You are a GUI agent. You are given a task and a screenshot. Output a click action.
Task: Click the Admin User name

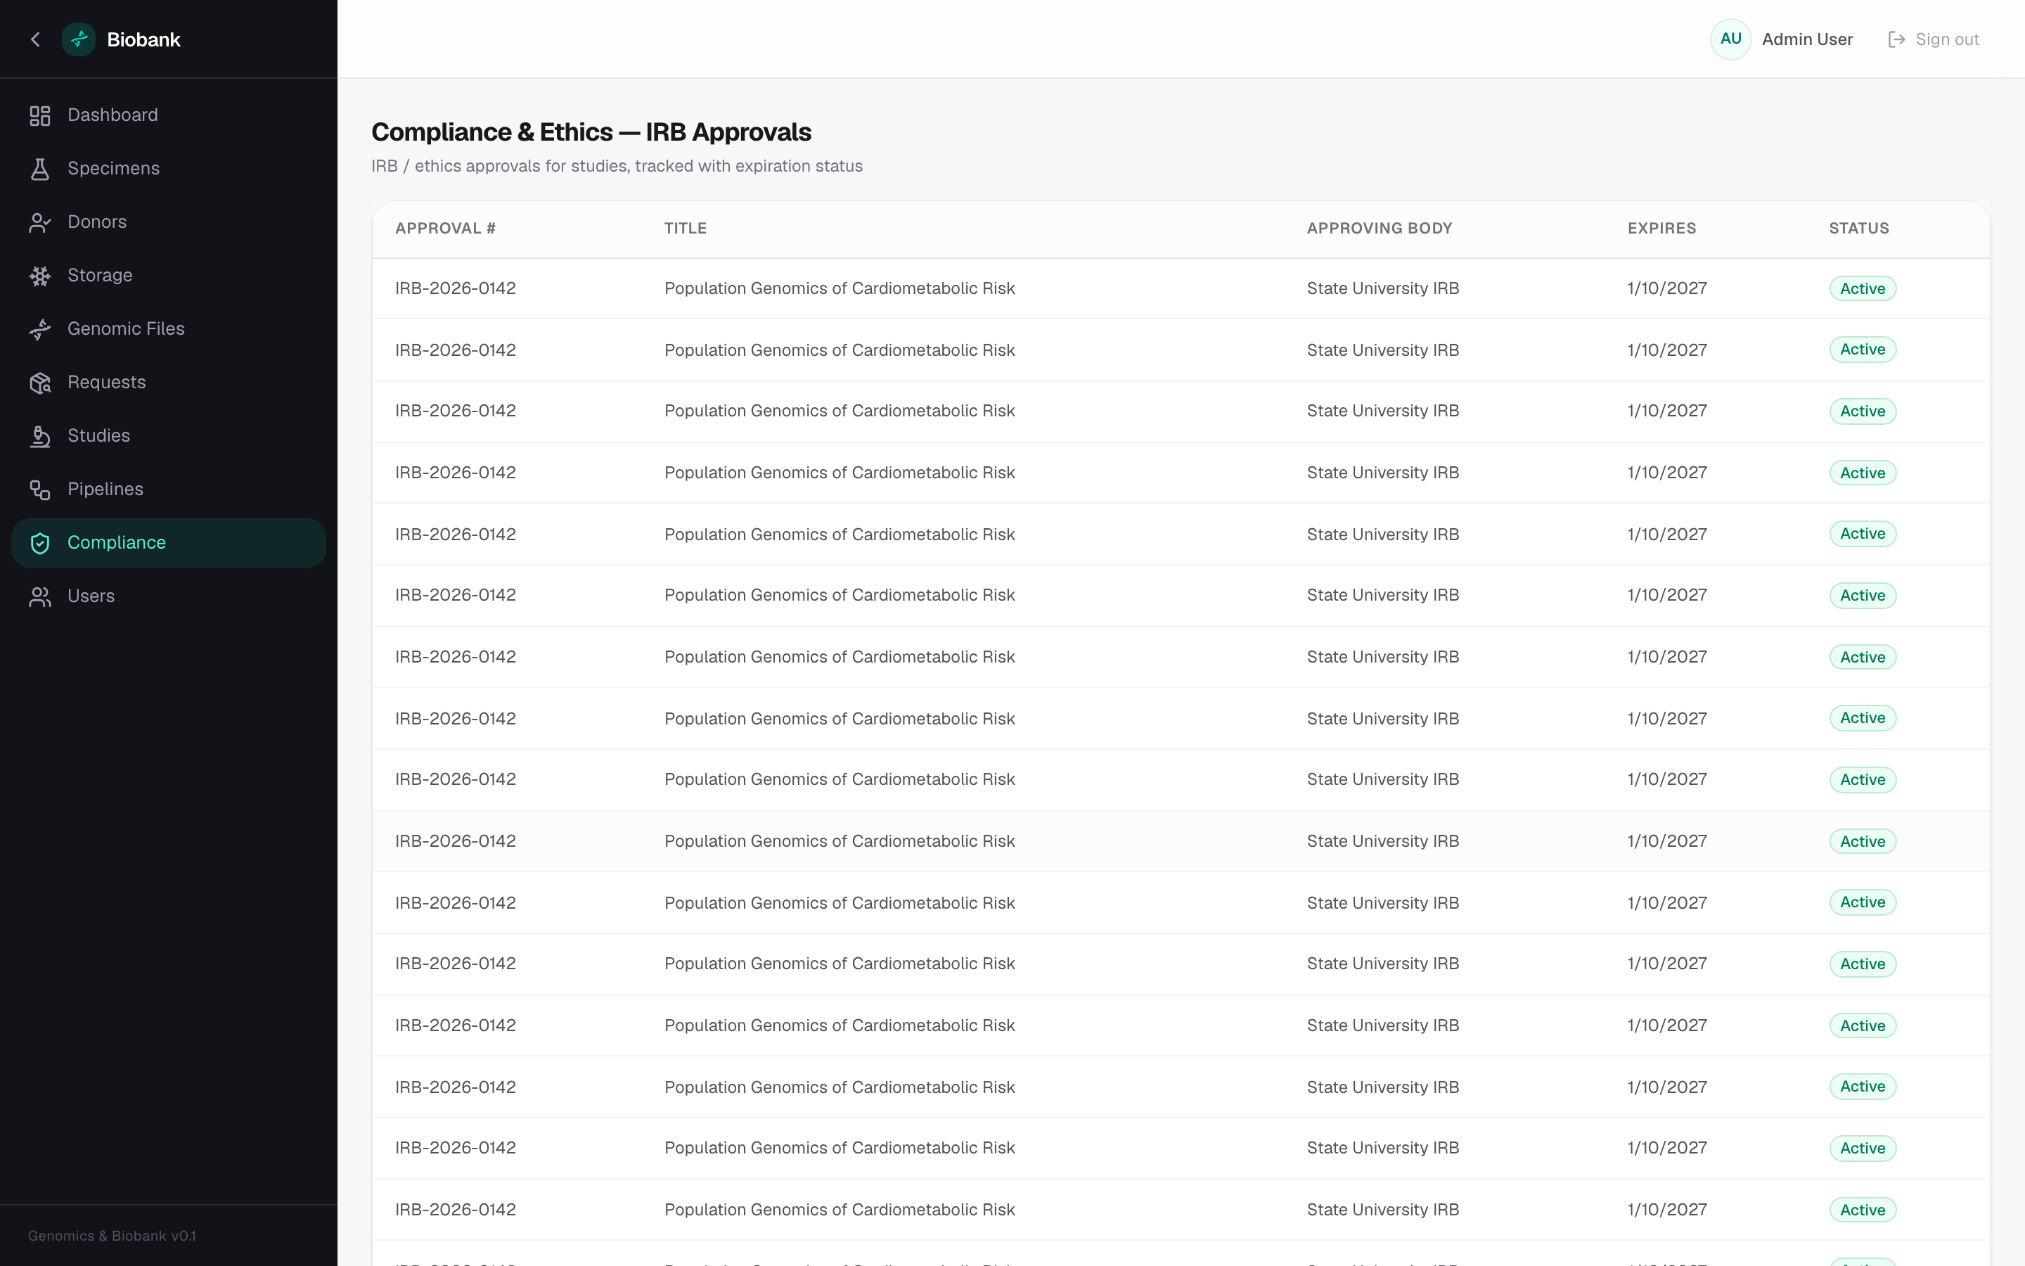pos(1808,39)
